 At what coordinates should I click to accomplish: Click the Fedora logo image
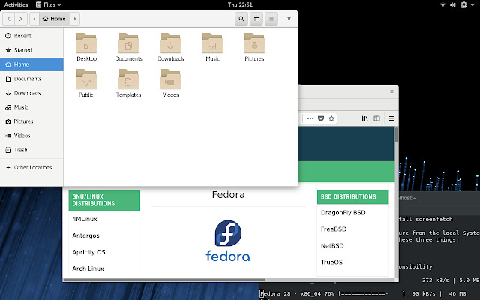pyautogui.click(x=228, y=241)
